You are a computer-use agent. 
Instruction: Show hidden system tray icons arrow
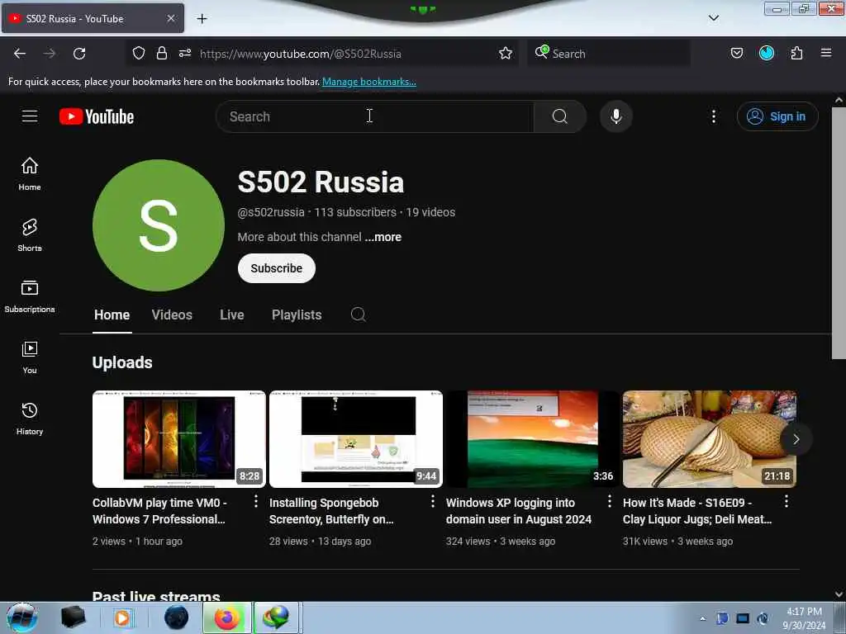(702, 619)
